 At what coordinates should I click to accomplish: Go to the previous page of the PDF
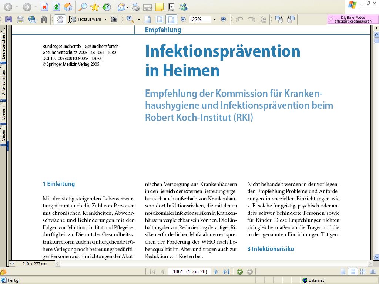(x=163, y=272)
